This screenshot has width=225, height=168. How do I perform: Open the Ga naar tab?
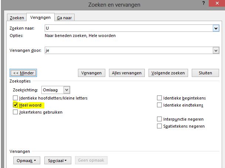[x=64, y=18]
